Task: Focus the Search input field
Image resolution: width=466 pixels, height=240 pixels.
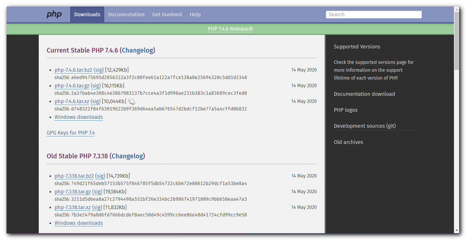Action: (373, 14)
